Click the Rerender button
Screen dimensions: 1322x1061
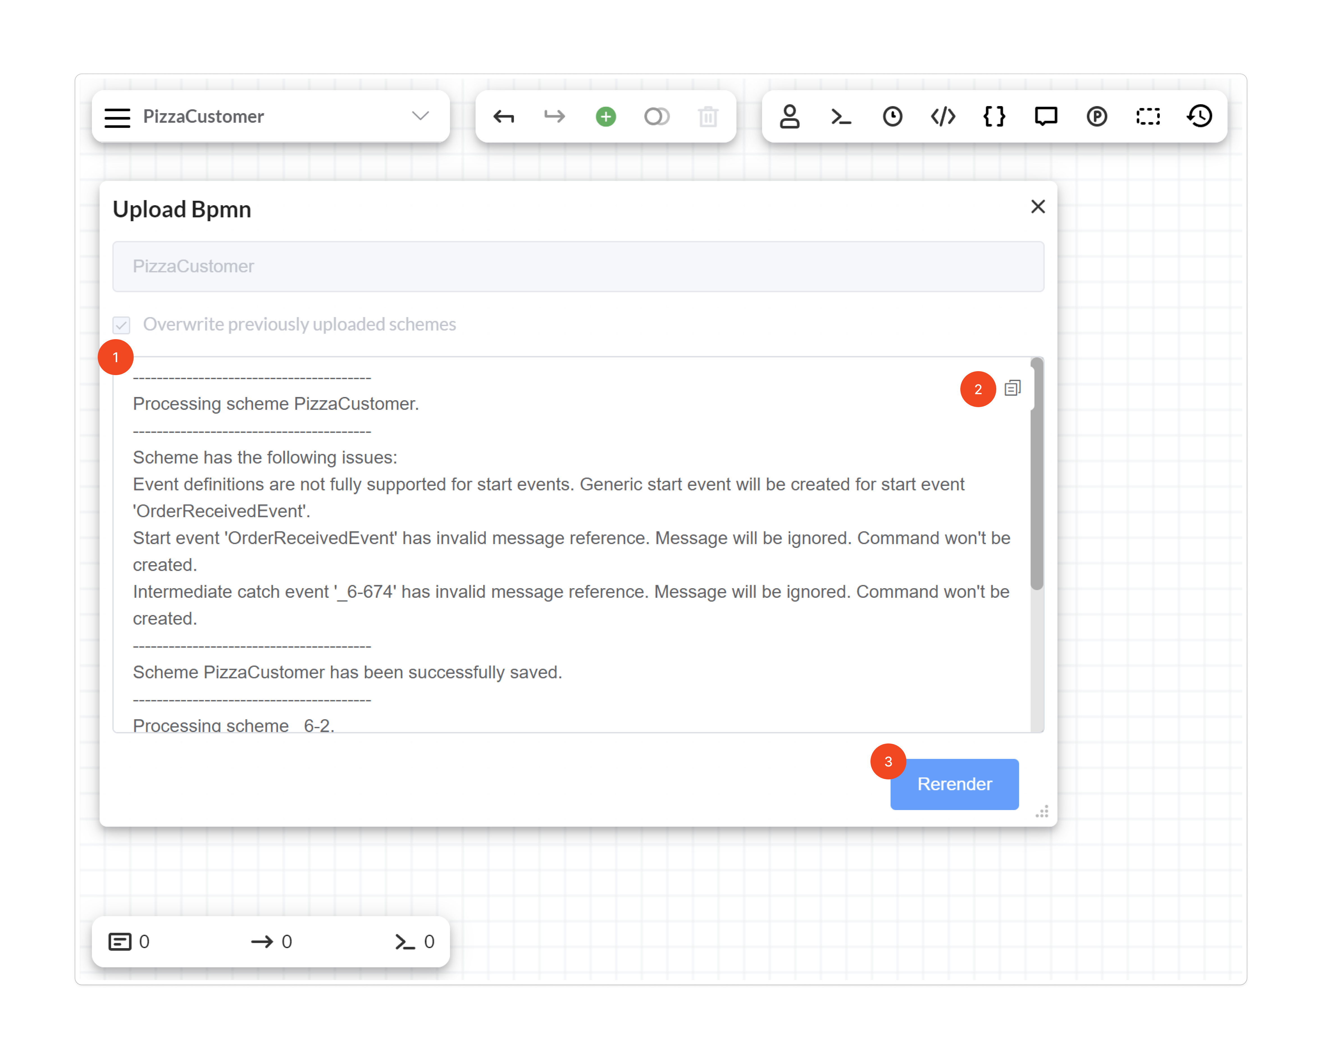[954, 784]
